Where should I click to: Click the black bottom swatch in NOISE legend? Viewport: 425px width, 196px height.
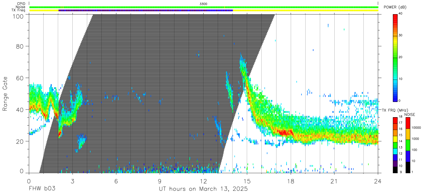(x=408, y=167)
